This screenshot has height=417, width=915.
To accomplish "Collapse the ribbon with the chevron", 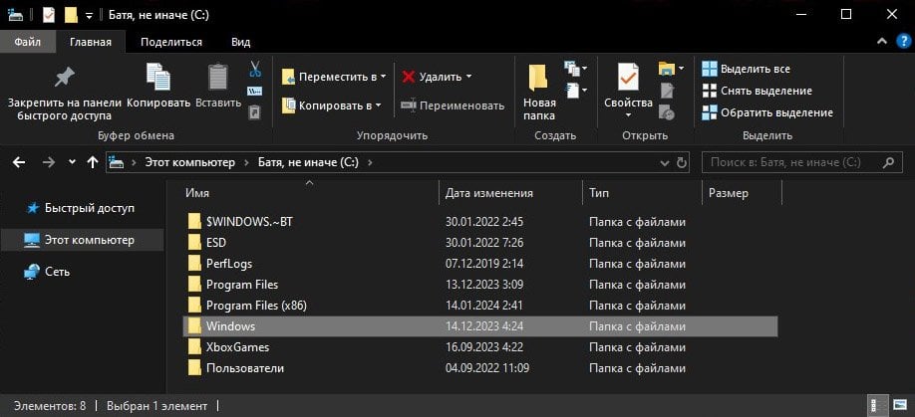I will pyautogui.click(x=882, y=42).
